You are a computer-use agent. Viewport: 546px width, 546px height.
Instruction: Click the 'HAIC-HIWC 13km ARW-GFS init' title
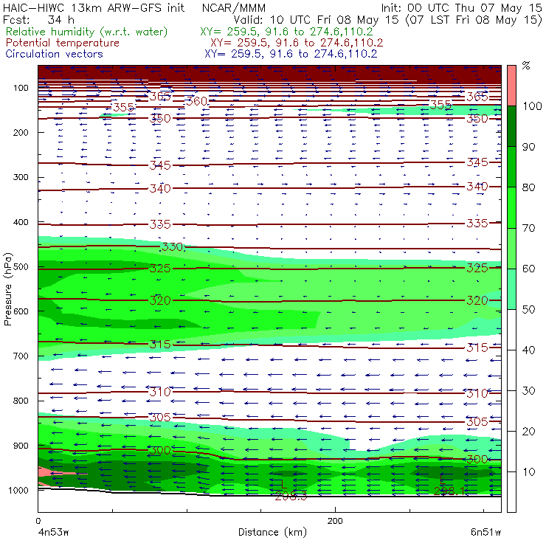(x=93, y=7)
